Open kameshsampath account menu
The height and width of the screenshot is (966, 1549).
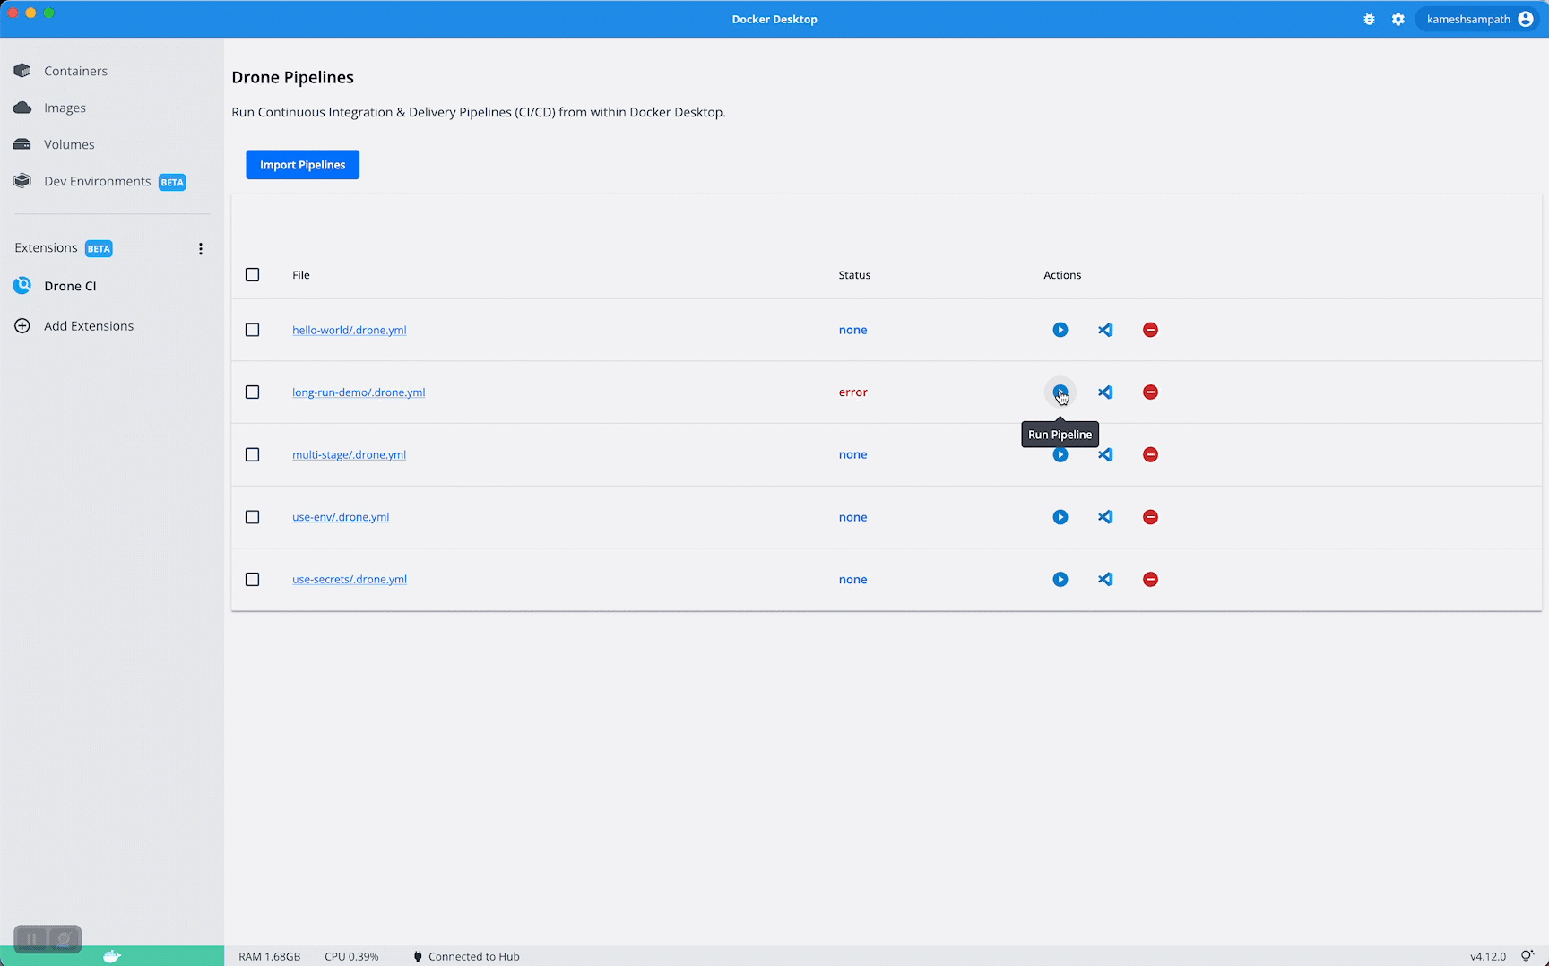pyautogui.click(x=1479, y=19)
